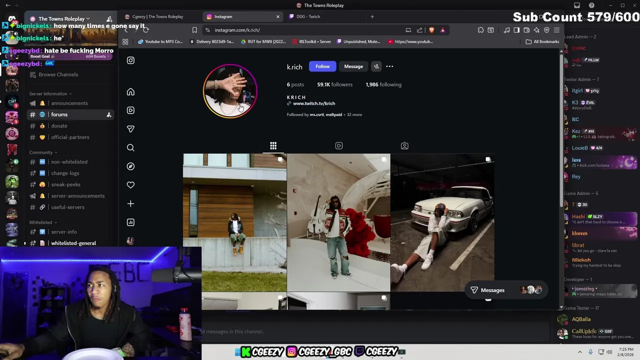The width and height of the screenshot is (640, 360).
Task: Open Instagram logo home link
Action: point(130,60)
